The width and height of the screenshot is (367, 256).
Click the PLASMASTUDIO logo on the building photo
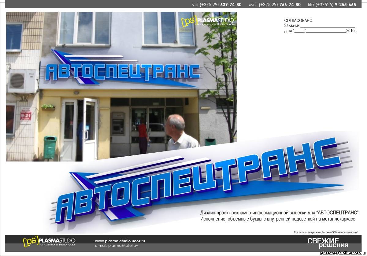click(207, 22)
